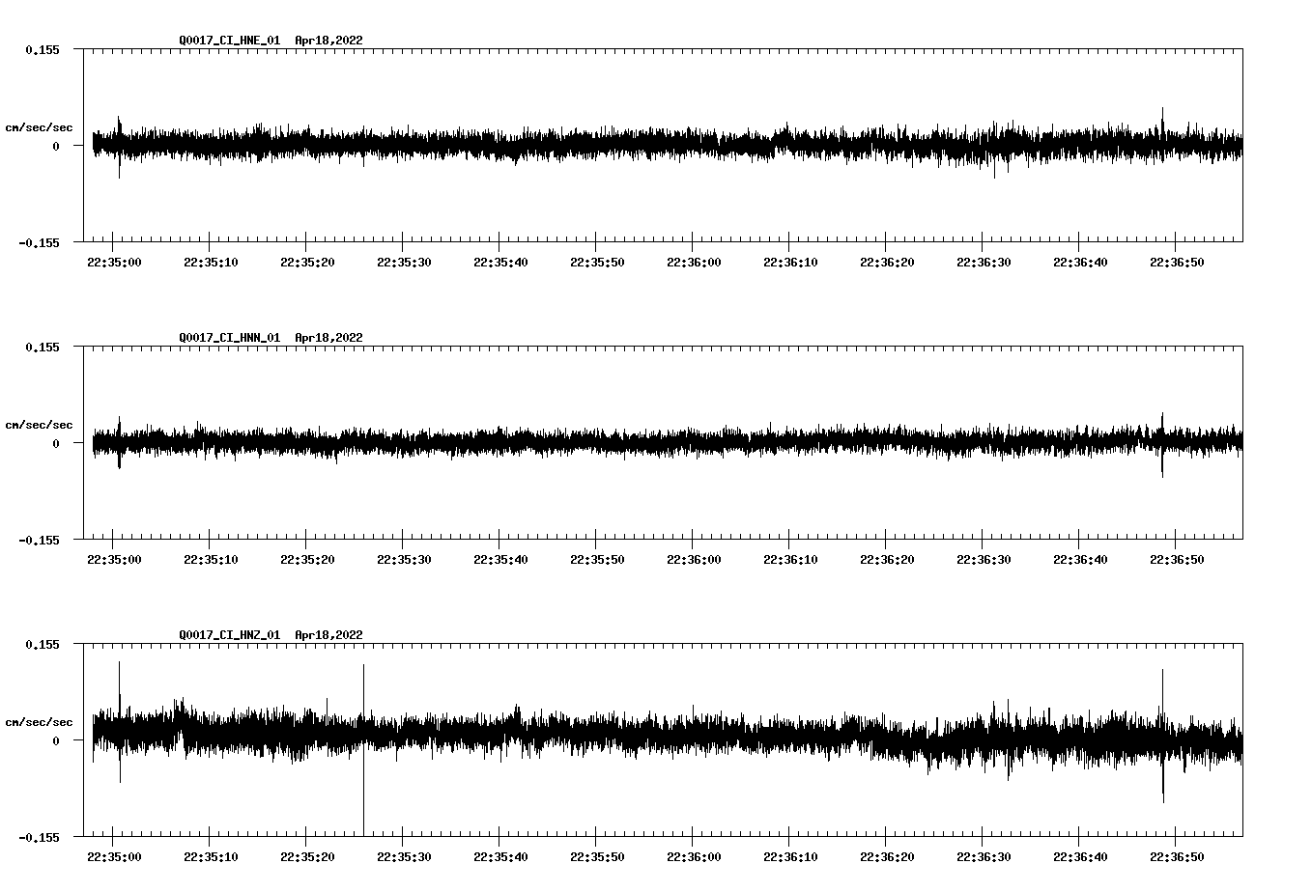Click 22:36:50 time label under HNE plot
This screenshot has height=892, width=1312.
click(1177, 262)
